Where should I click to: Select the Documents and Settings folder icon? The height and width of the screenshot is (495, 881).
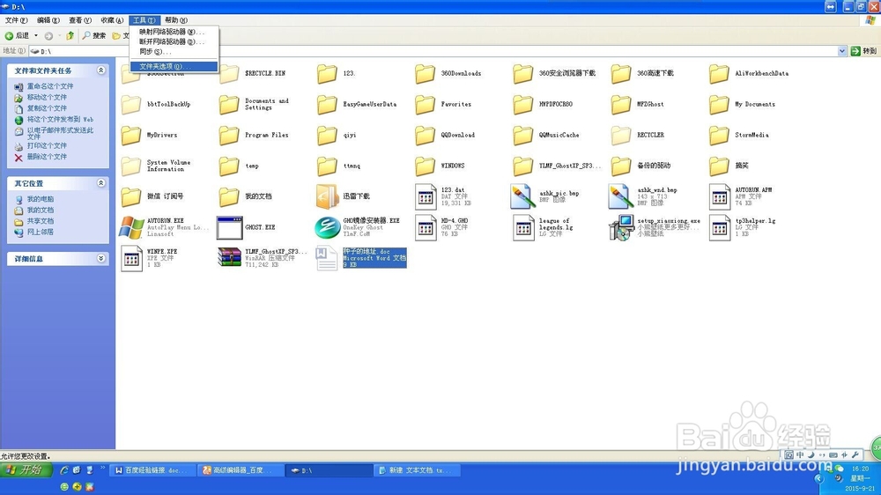pyautogui.click(x=229, y=105)
